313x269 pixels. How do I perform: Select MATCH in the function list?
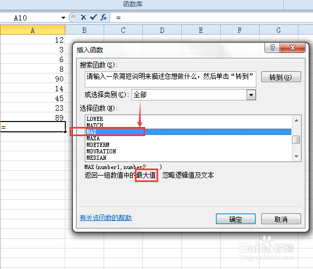tap(188, 125)
